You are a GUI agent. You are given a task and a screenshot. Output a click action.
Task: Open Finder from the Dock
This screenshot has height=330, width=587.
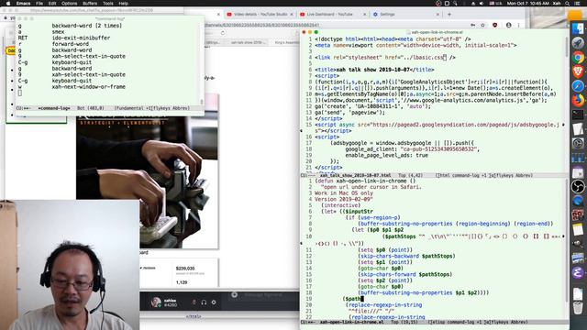click(x=578, y=28)
